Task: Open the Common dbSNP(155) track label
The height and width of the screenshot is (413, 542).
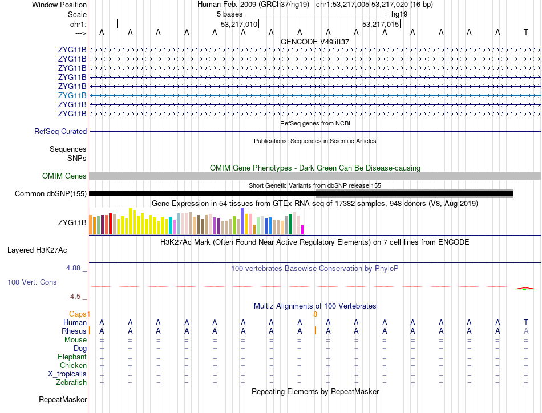Action: point(51,193)
